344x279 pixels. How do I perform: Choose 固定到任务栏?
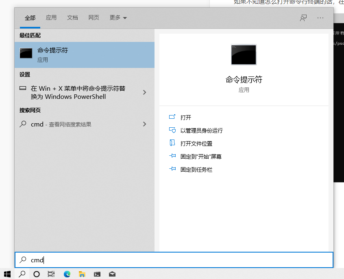196,170
